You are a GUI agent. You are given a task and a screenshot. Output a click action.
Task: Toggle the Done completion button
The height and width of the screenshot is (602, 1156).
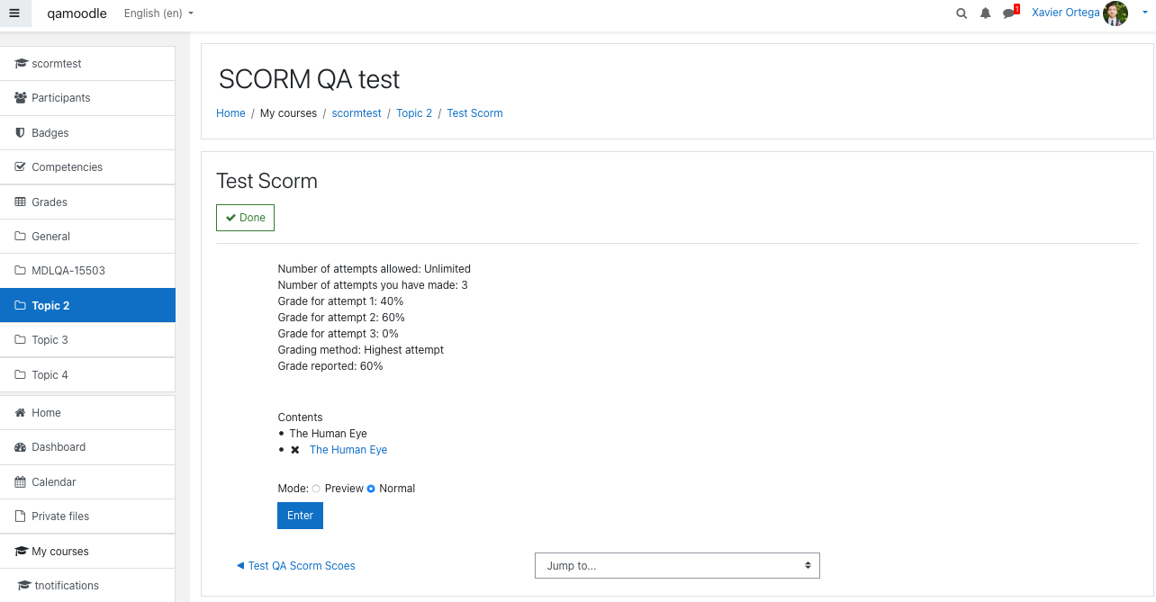(245, 218)
